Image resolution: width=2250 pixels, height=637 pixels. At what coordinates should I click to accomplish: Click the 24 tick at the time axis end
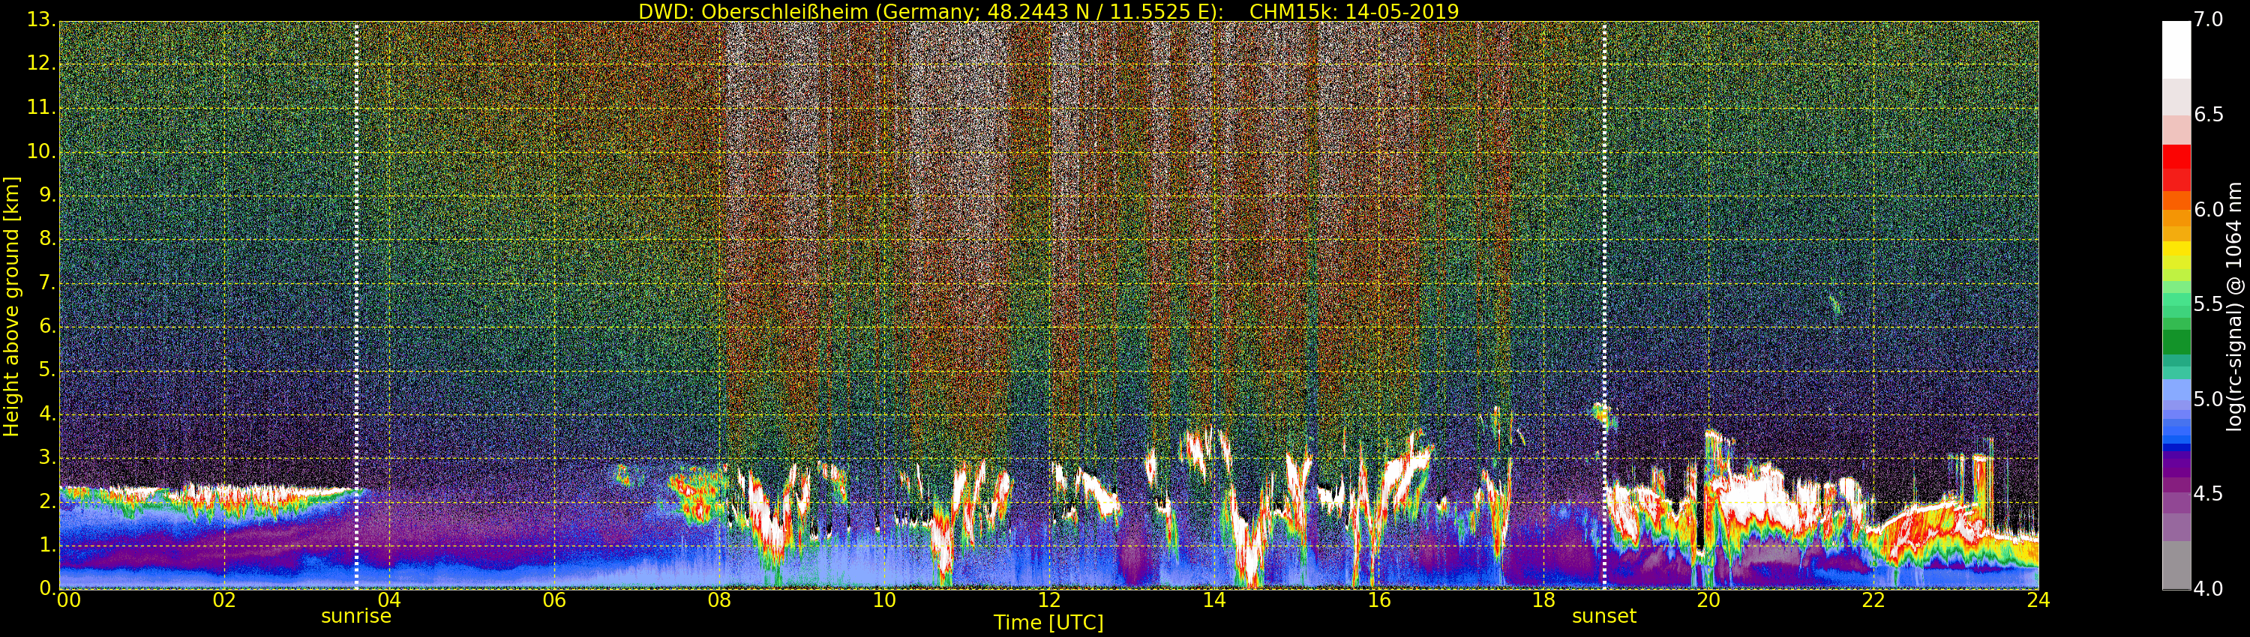point(2038,600)
